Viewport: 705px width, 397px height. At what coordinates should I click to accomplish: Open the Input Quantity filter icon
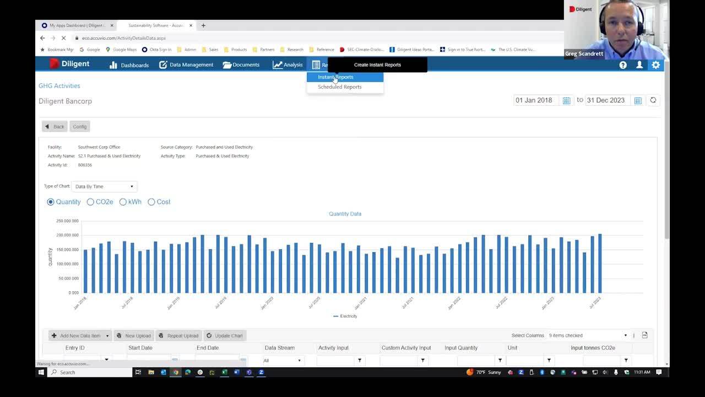click(x=500, y=360)
